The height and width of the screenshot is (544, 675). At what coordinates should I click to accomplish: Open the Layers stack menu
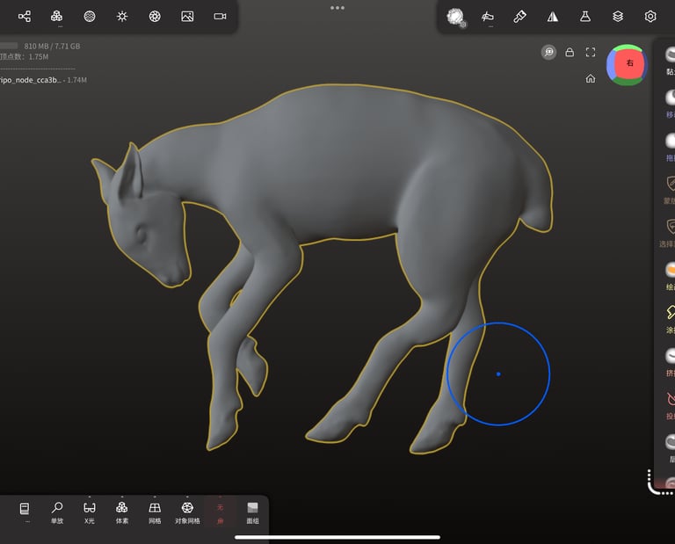618,17
